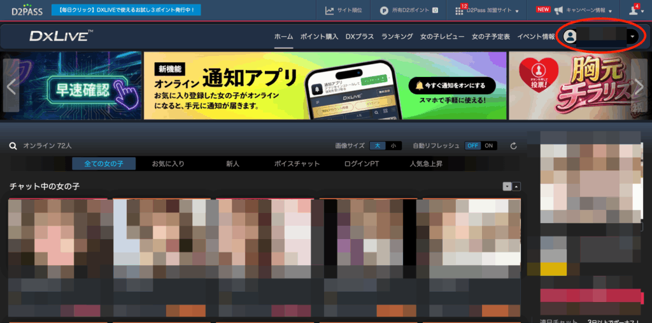Expand the キャンペーン情報 dropdown arrow
652x323 pixels.
click(611, 11)
